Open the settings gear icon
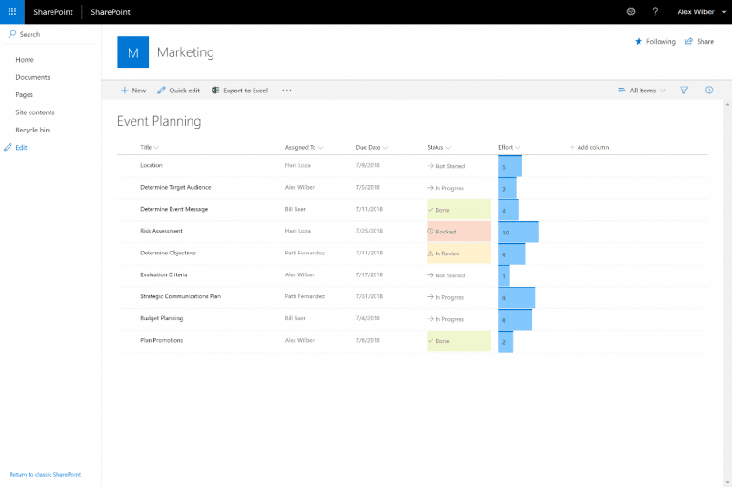The width and height of the screenshot is (732, 487). click(631, 11)
